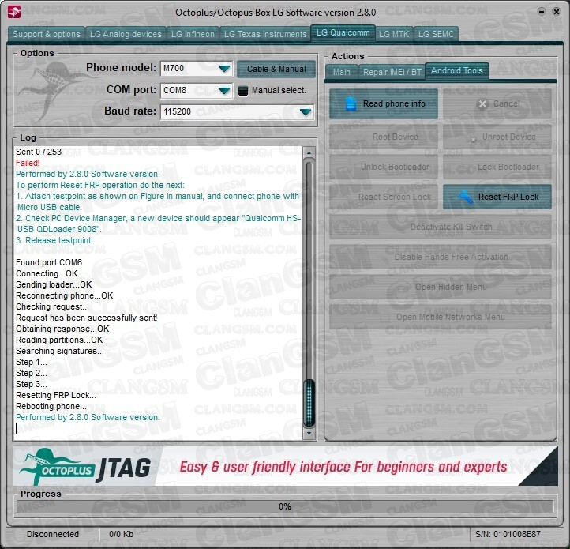Click the wrench icon on Reset FRP Lock
The height and width of the screenshot is (549, 570).
(x=467, y=197)
